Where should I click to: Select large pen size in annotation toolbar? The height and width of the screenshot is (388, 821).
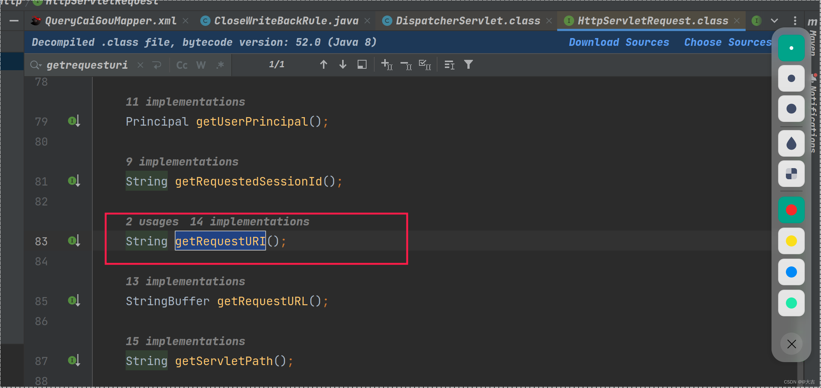coord(791,109)
